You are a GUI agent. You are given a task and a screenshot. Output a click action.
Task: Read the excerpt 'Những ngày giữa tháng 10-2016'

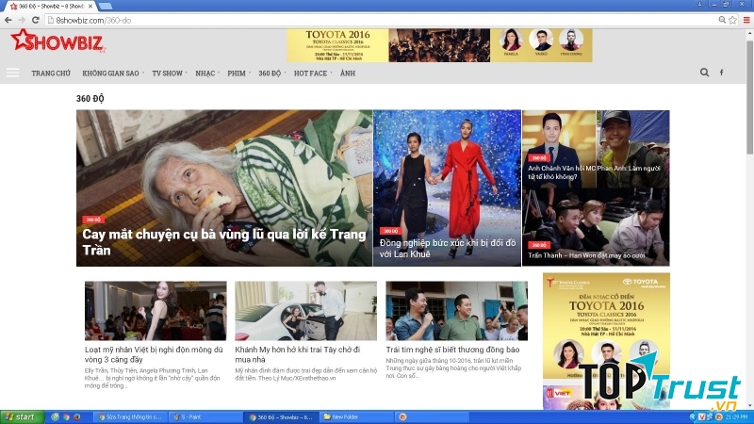pos(453,367)
